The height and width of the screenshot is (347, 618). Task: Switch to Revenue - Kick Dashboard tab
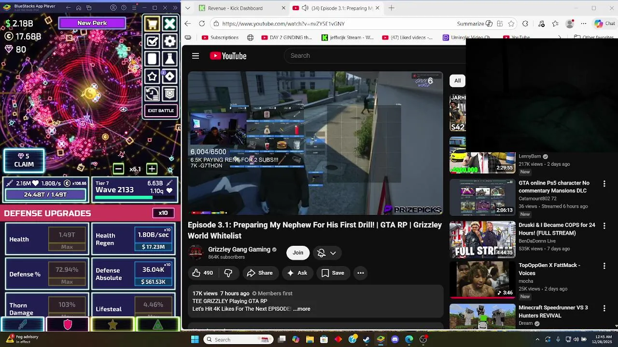point(236,8)
